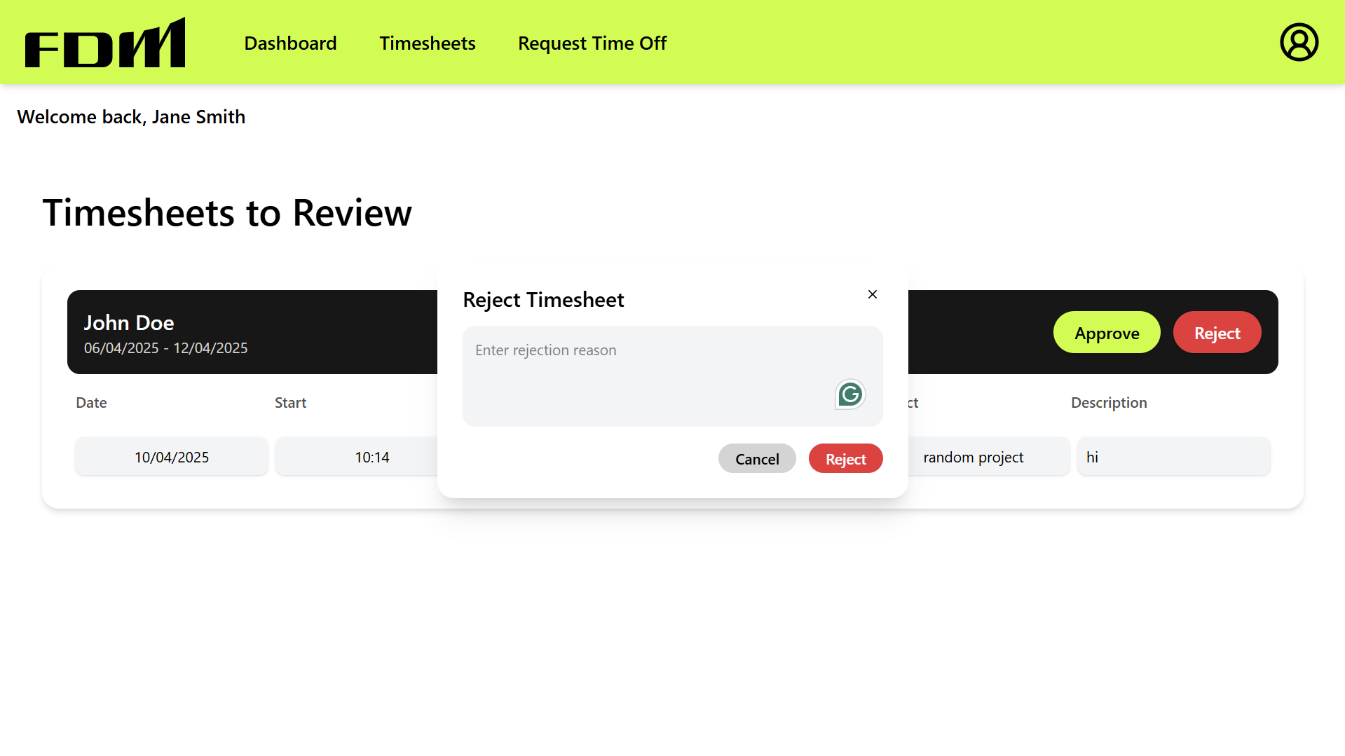Screen dimensions: 1345x756
Task: Open the user profile icon
Action: coord(1299,43)
